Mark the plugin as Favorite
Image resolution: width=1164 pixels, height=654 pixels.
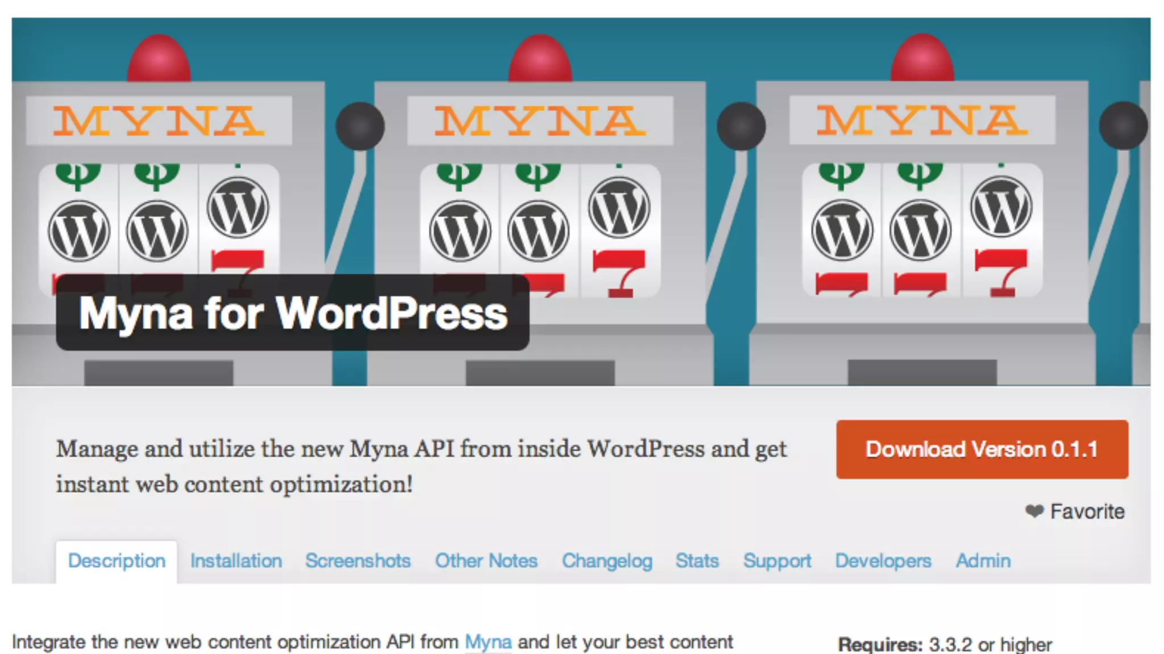click(1086, 512)
